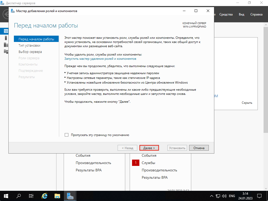
Task: Open File and Storage Services sidebar icon
Action: [x=6, y=51]
